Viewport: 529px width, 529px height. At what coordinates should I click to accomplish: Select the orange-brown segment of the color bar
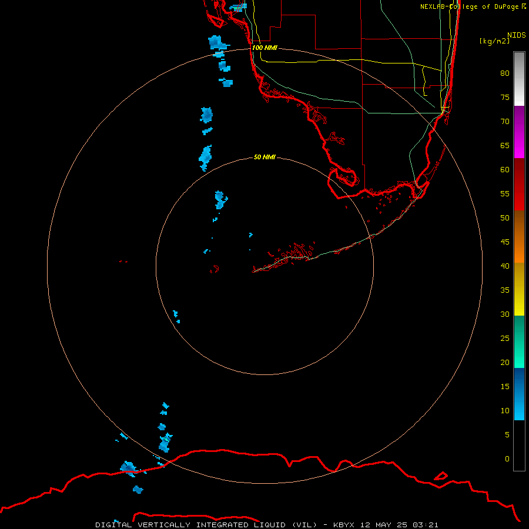click(519, 236)
